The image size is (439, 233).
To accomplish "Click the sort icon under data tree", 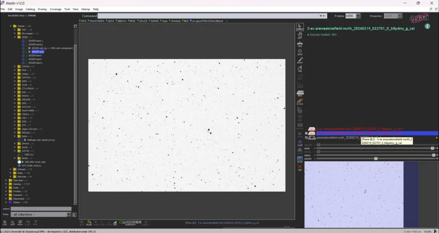I will coord(13,223).
